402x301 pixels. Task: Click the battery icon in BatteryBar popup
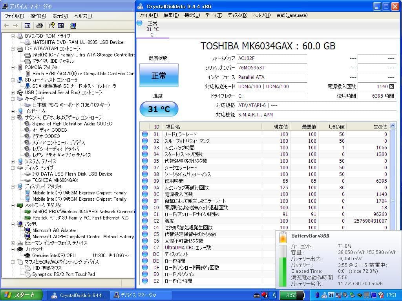(x=283, y=237)
